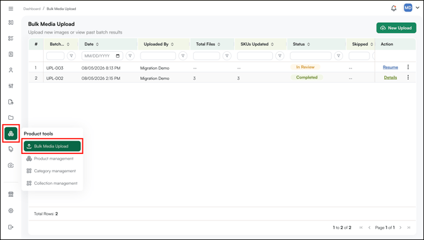Open Collection management menu item
The height and width of the screenshot is (240, 424).
click(x=52, y=183)
